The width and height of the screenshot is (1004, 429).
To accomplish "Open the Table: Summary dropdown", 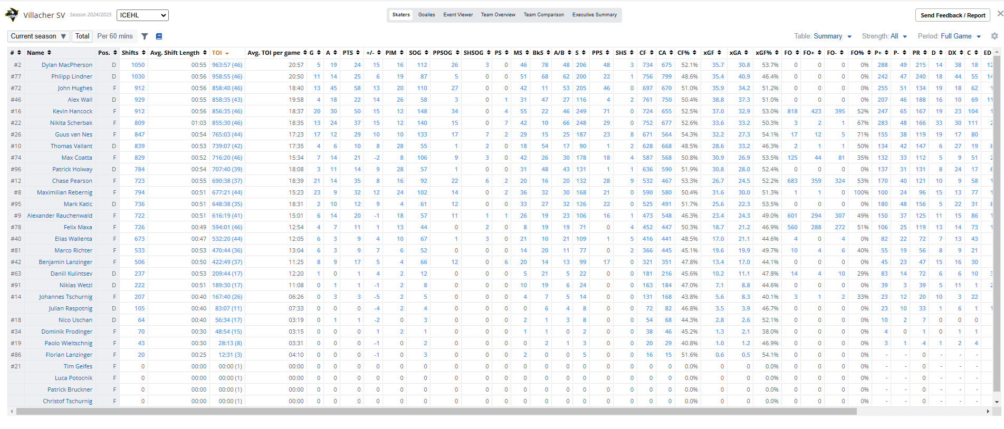I will tap(823, 36).
